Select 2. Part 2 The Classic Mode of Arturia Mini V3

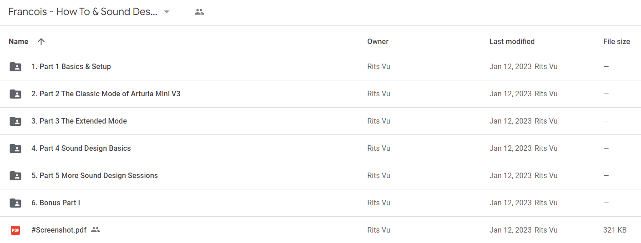[320, 94]
